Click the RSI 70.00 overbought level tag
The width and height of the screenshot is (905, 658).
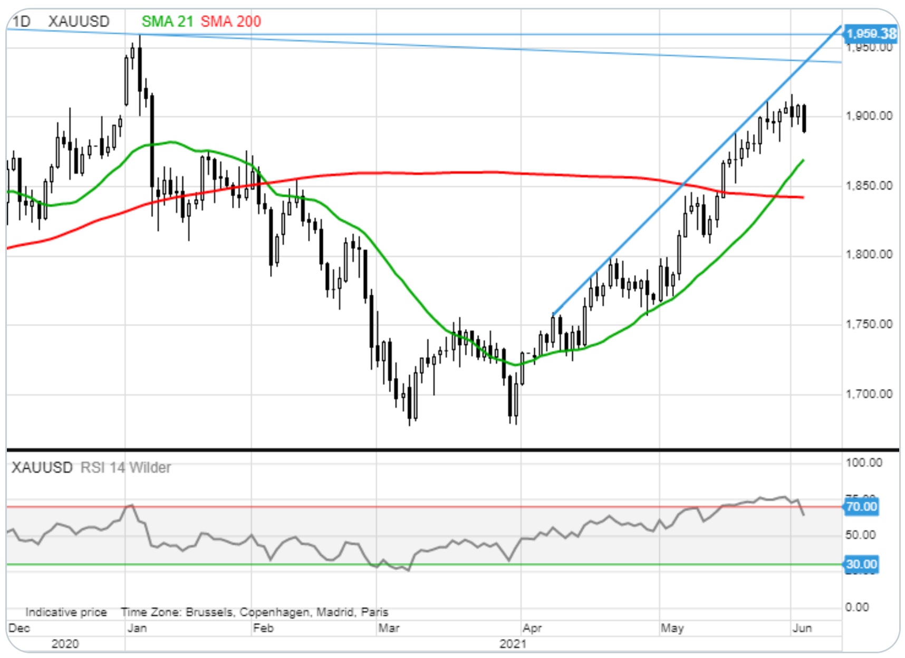(861, 507)
